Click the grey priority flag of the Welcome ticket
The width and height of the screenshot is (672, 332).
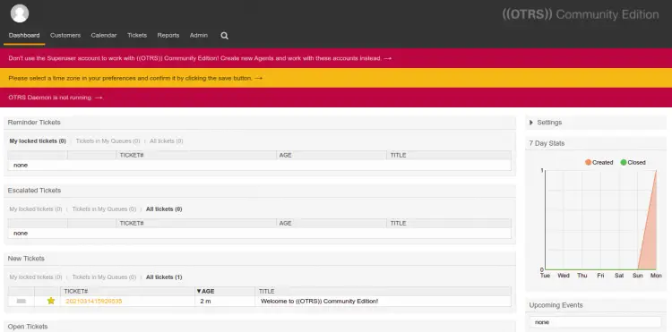click(x=21, y=302)
